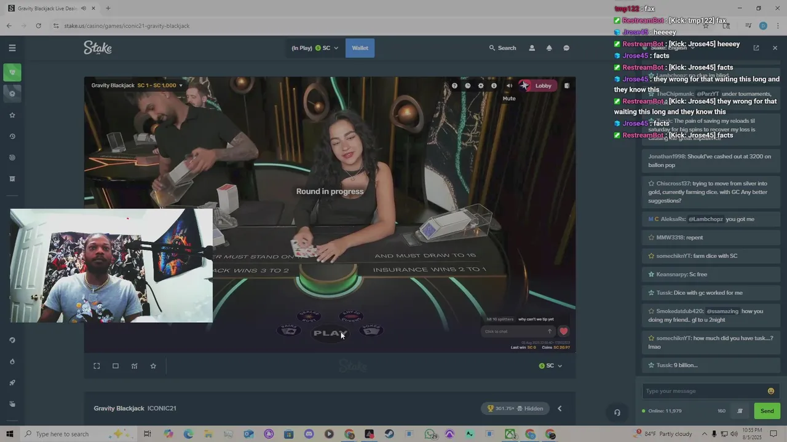Collapse the Gravity Blackjack info arrow
This screenshot has width=787, height=442.
560,408
